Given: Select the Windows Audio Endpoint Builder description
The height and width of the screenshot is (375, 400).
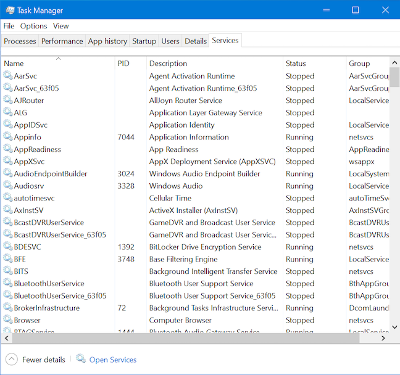Looking at the screenshot, I should point(204,173).
